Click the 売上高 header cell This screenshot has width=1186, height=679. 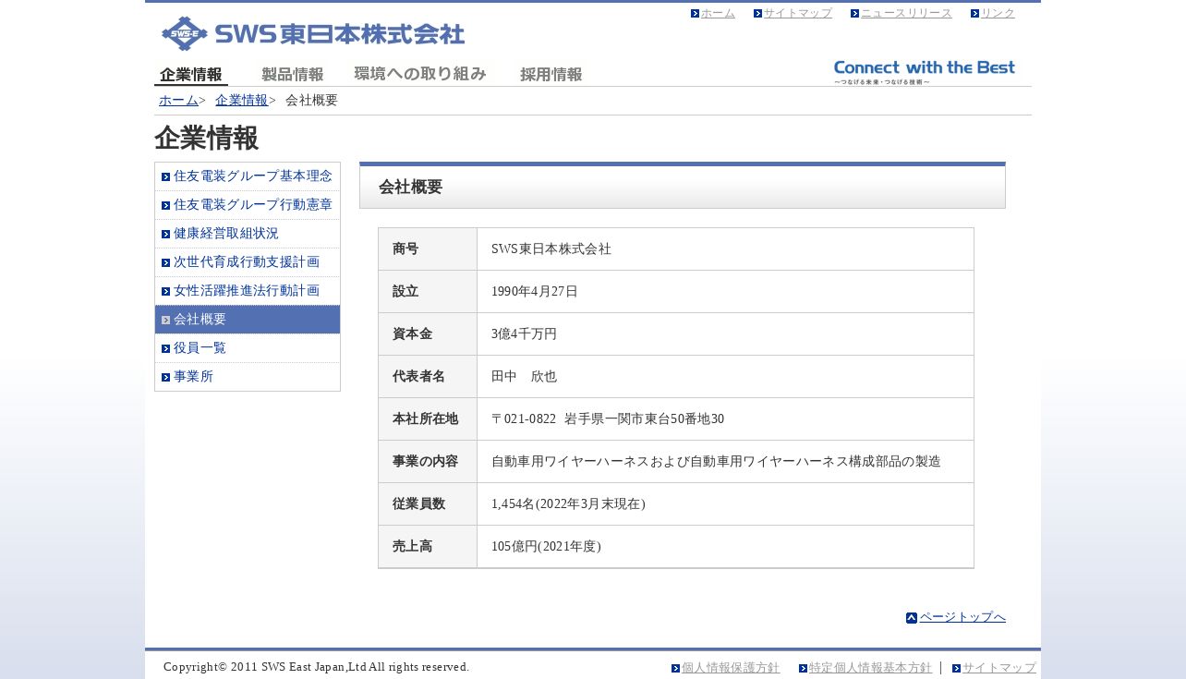click(x=428, y=546)
